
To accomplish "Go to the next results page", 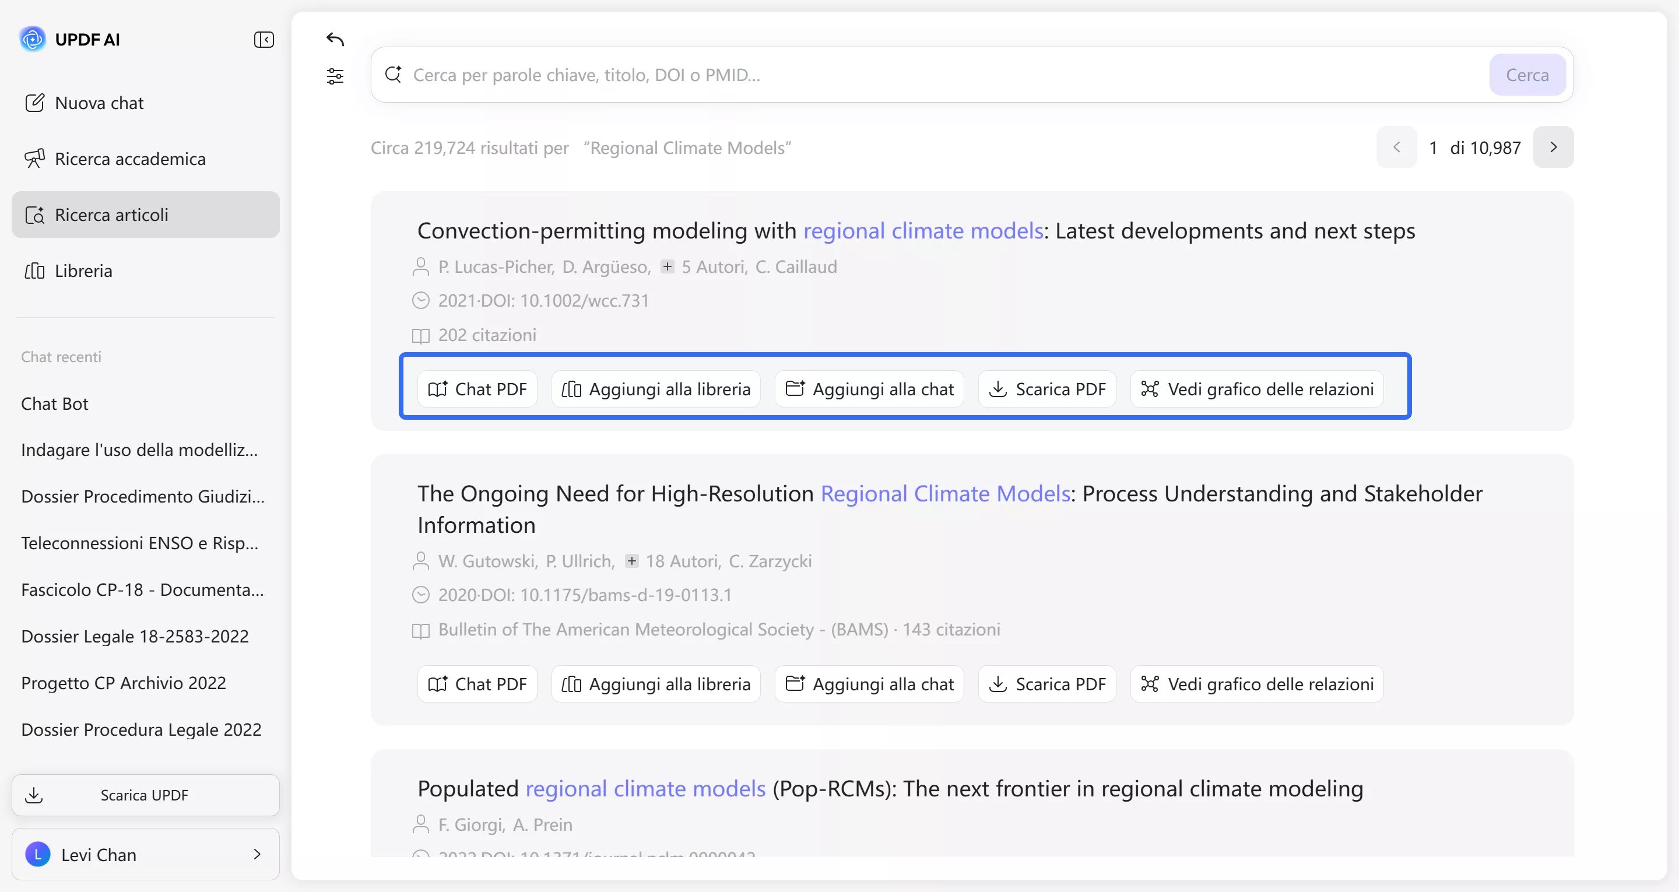I will [x=1553, y=148].
